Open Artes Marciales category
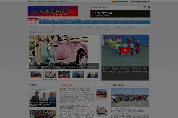The image size is (178, 118). 36,32
